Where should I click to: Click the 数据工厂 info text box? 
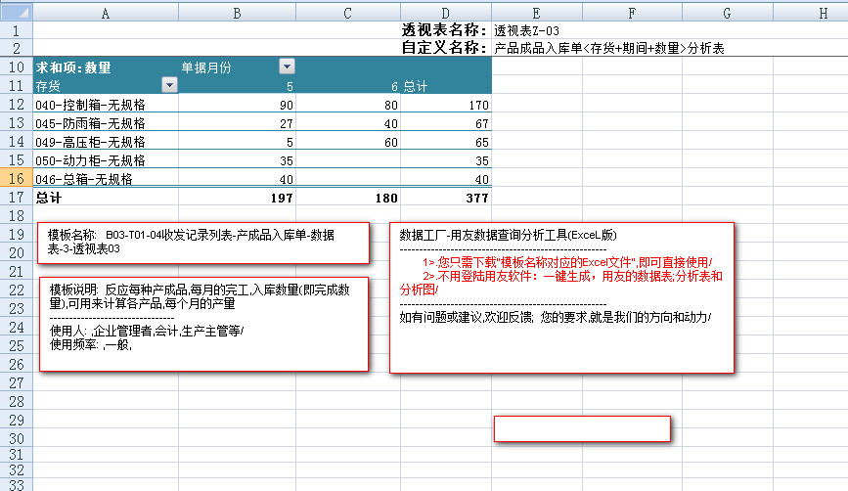coord(560,297)
